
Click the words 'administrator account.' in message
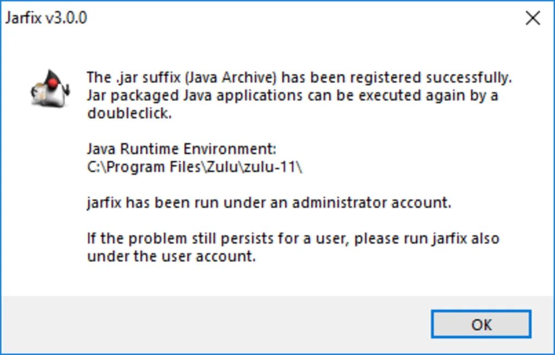pos(372,204)
